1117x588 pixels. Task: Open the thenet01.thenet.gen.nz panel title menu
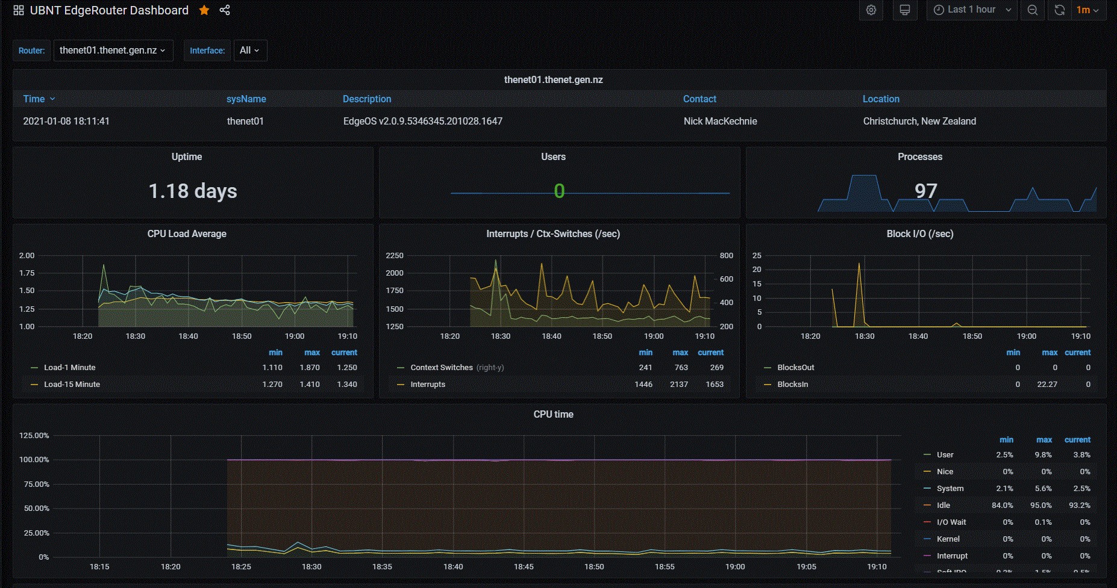click(553, 80)
